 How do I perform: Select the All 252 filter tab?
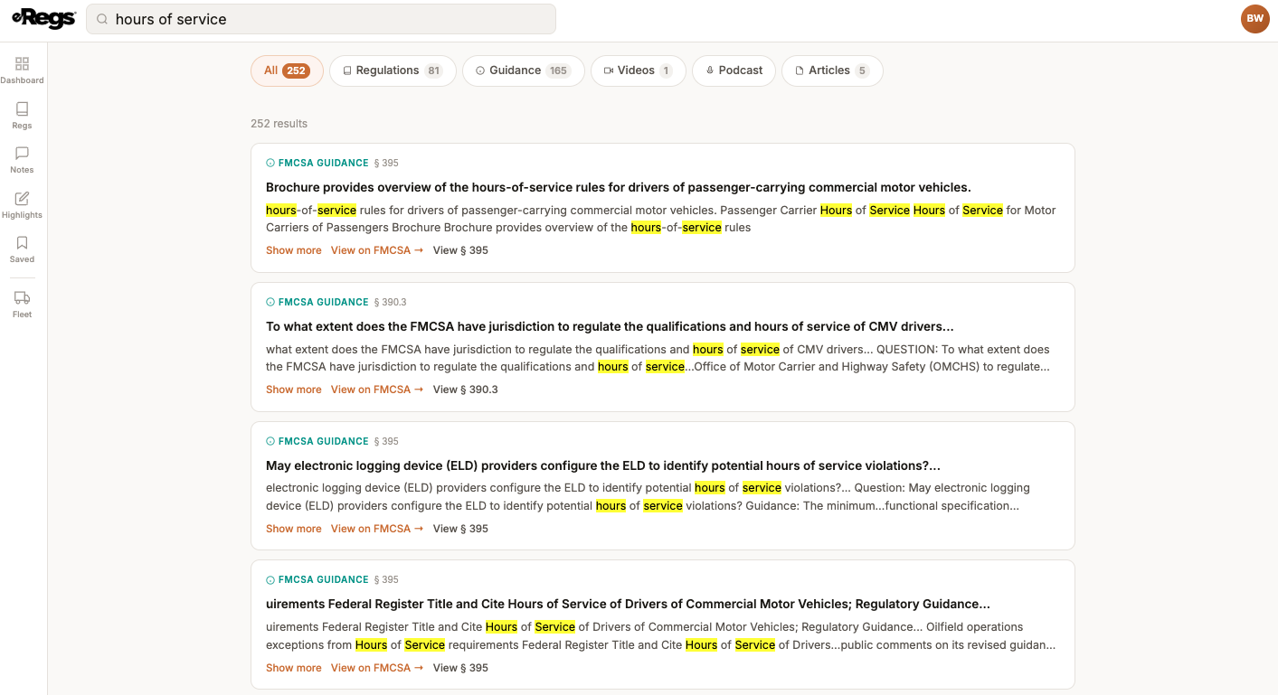tap(287, 70)
